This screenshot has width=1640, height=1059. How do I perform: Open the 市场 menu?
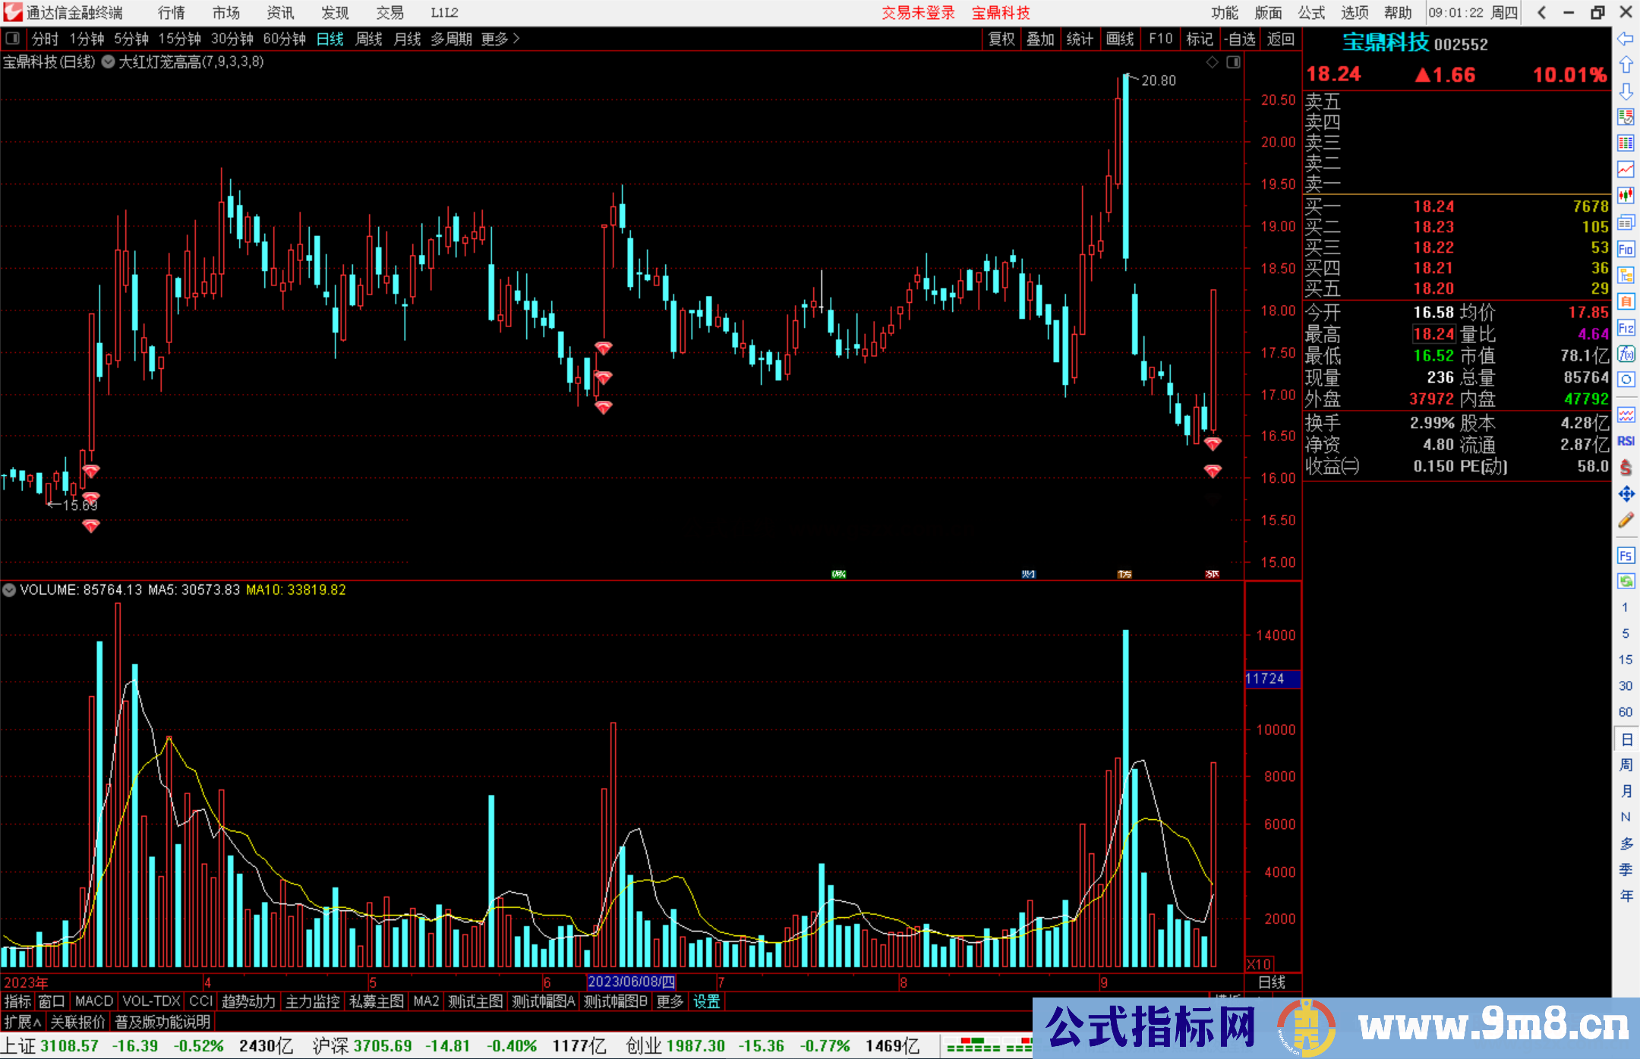[226, 13]
